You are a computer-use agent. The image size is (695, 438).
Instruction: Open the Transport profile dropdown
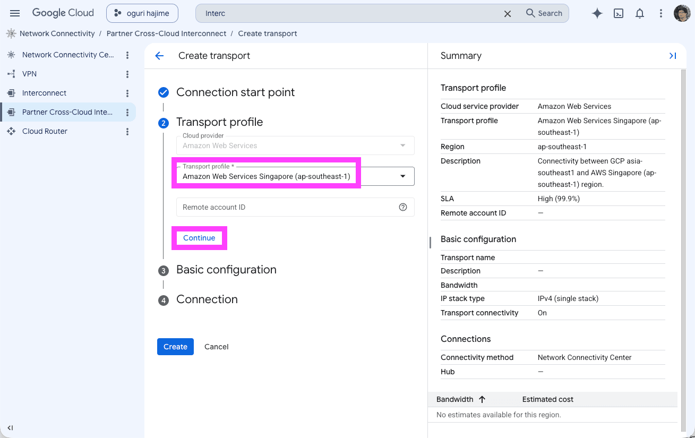[295, 176]
